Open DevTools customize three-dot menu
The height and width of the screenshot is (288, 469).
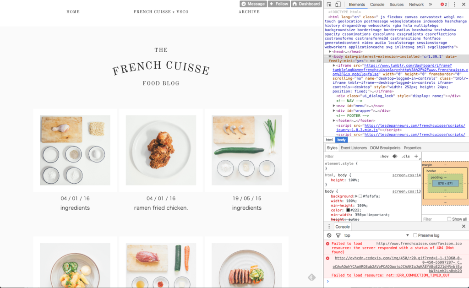pyautogui.click(x=454, y=5)
